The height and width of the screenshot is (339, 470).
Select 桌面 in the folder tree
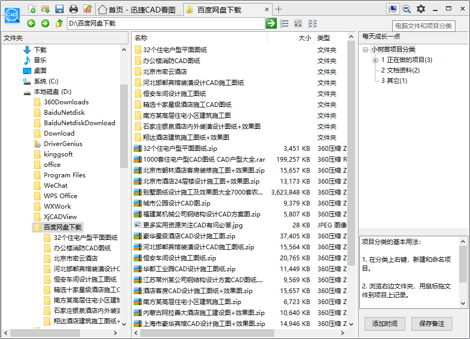40,71
